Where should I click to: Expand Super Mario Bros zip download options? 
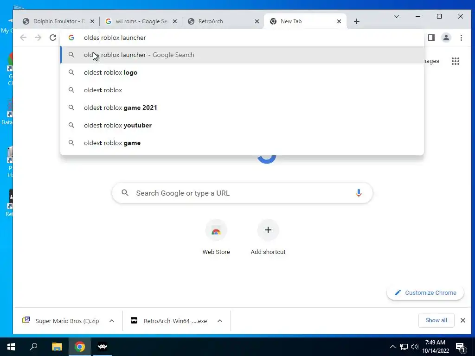click(112, 321)
